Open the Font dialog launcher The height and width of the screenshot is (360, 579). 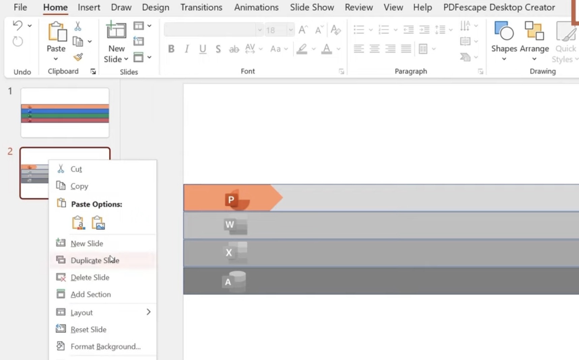pos(341,71)
